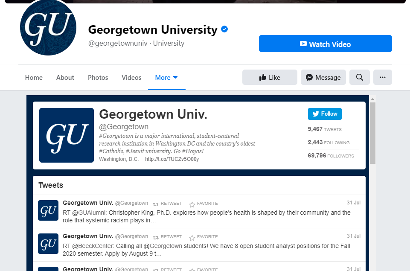
Task: Follow Georgetown on Twitter widget
Action: pos(325,114)
